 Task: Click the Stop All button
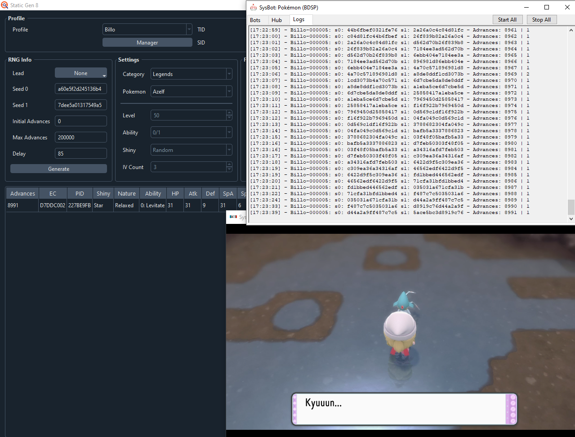tap(541, 19)
